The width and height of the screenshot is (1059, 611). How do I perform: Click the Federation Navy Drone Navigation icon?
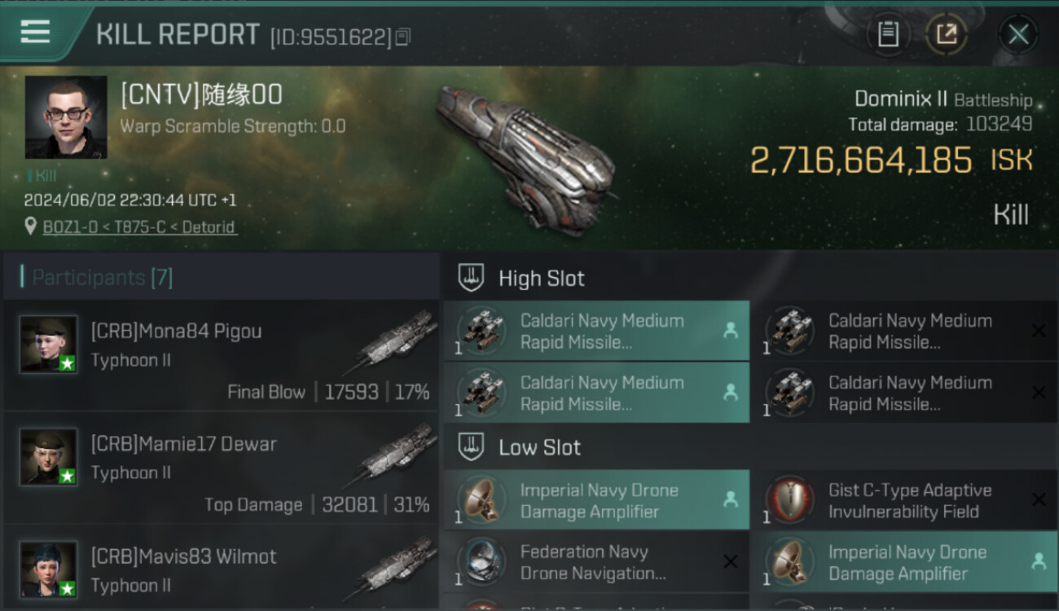coord(481,562)
